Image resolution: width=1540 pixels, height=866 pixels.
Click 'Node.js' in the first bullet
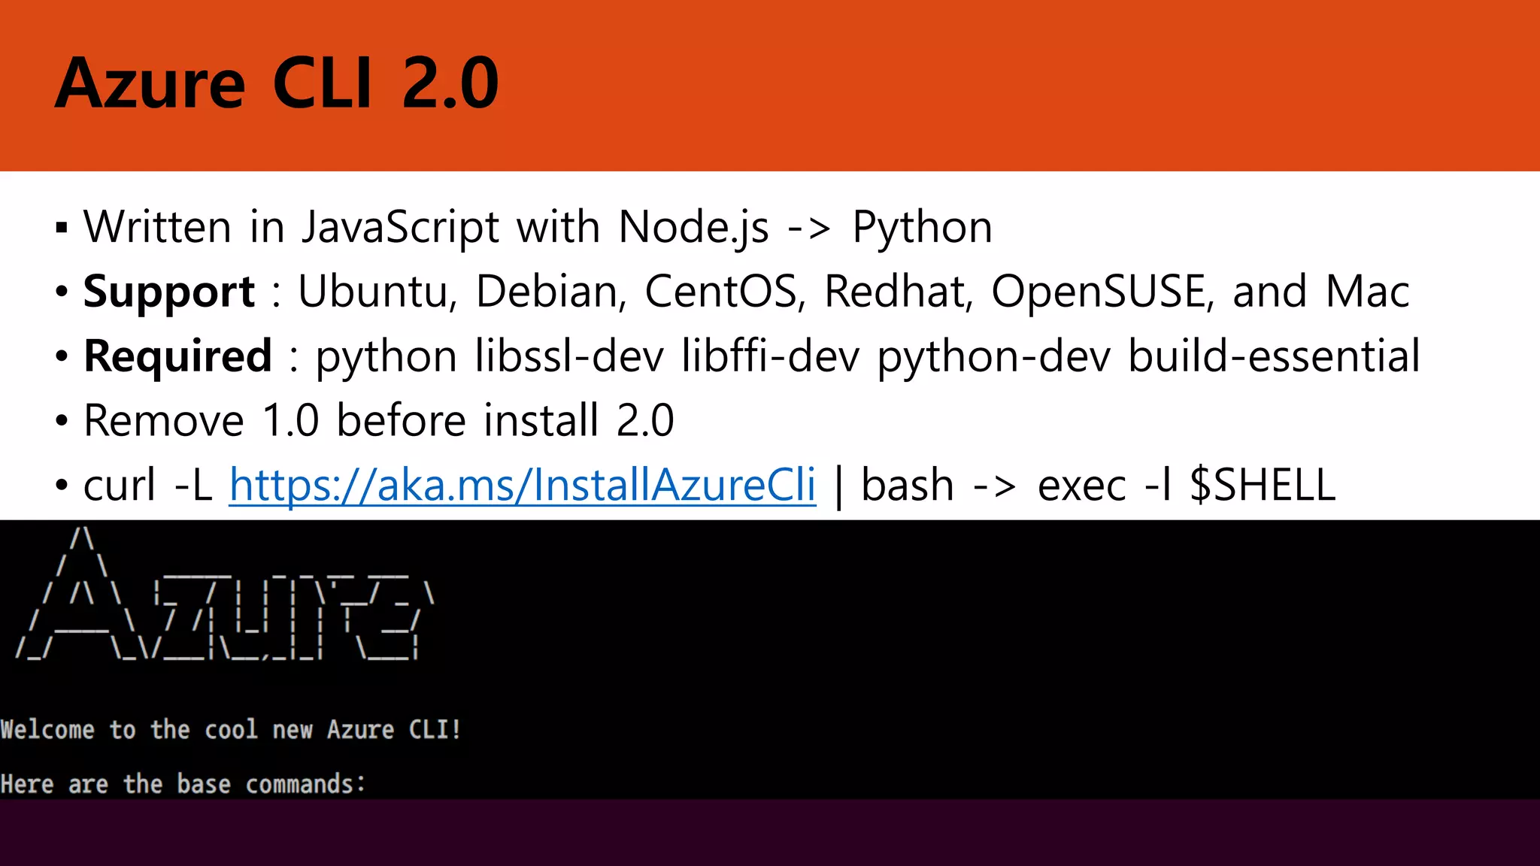[x=693, y=227]
